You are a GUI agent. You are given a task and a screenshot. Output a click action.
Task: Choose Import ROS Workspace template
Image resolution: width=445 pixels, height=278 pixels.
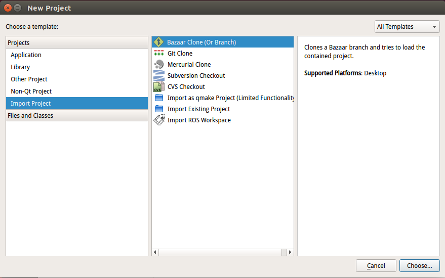pyautogui.click(x=223, y=120)
